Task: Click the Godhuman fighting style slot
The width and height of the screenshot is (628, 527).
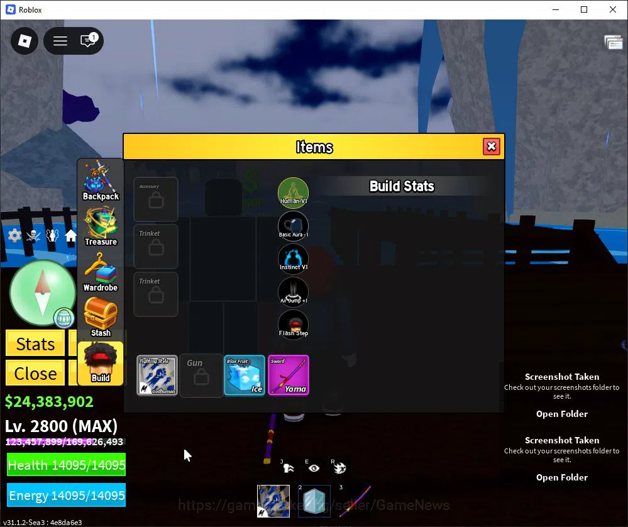Action: (x=157, y=375)
